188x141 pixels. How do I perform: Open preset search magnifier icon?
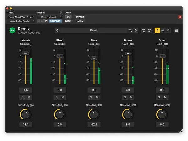(x=130, y=30)
